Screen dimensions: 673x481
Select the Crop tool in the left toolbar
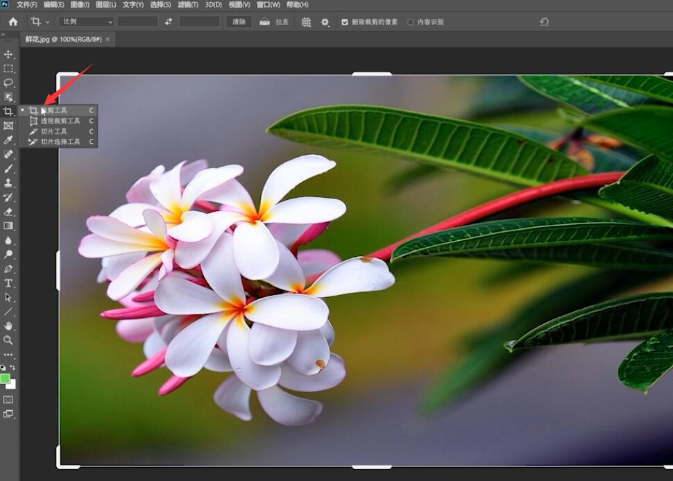8,112
